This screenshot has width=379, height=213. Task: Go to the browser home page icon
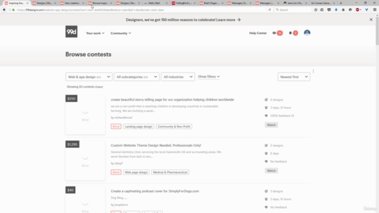(x=343, y=10)
